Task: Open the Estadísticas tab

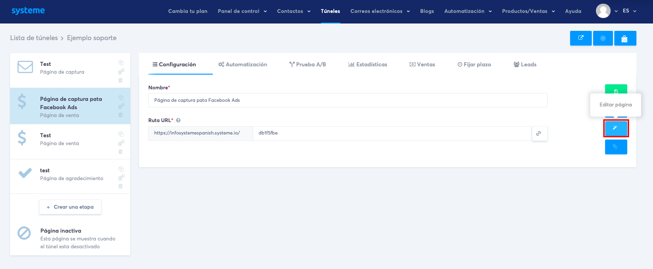Action: tap(368, 64)
